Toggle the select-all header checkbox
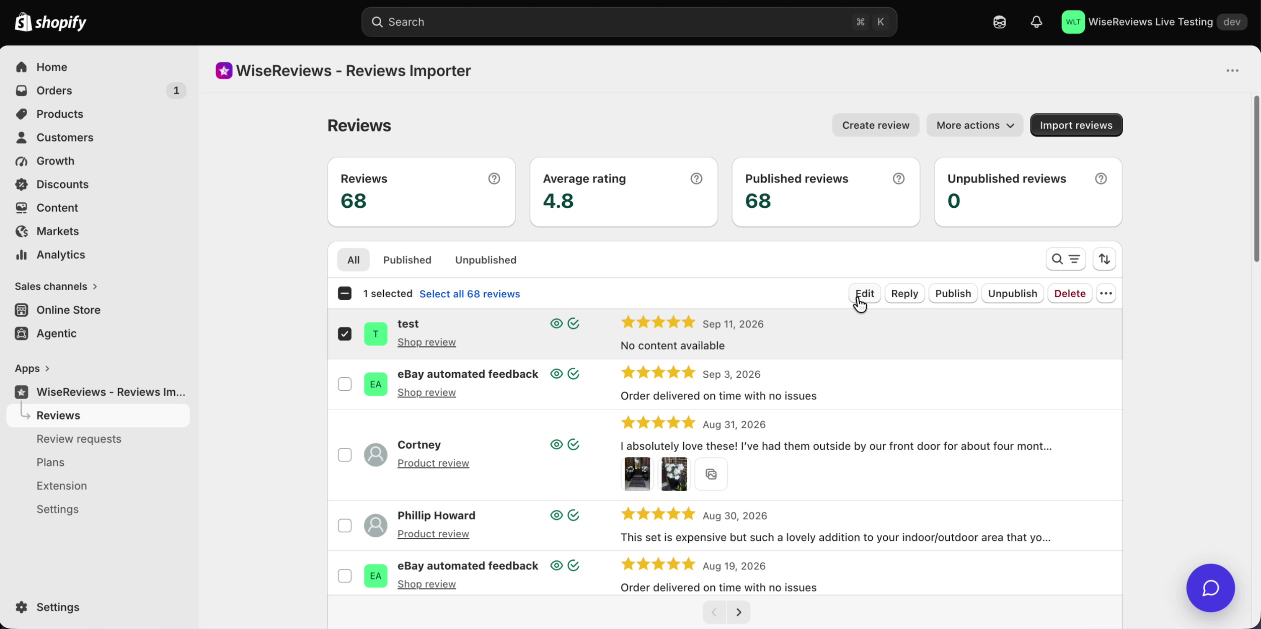This screenshot has width=1261, height=629. point(345,293)
